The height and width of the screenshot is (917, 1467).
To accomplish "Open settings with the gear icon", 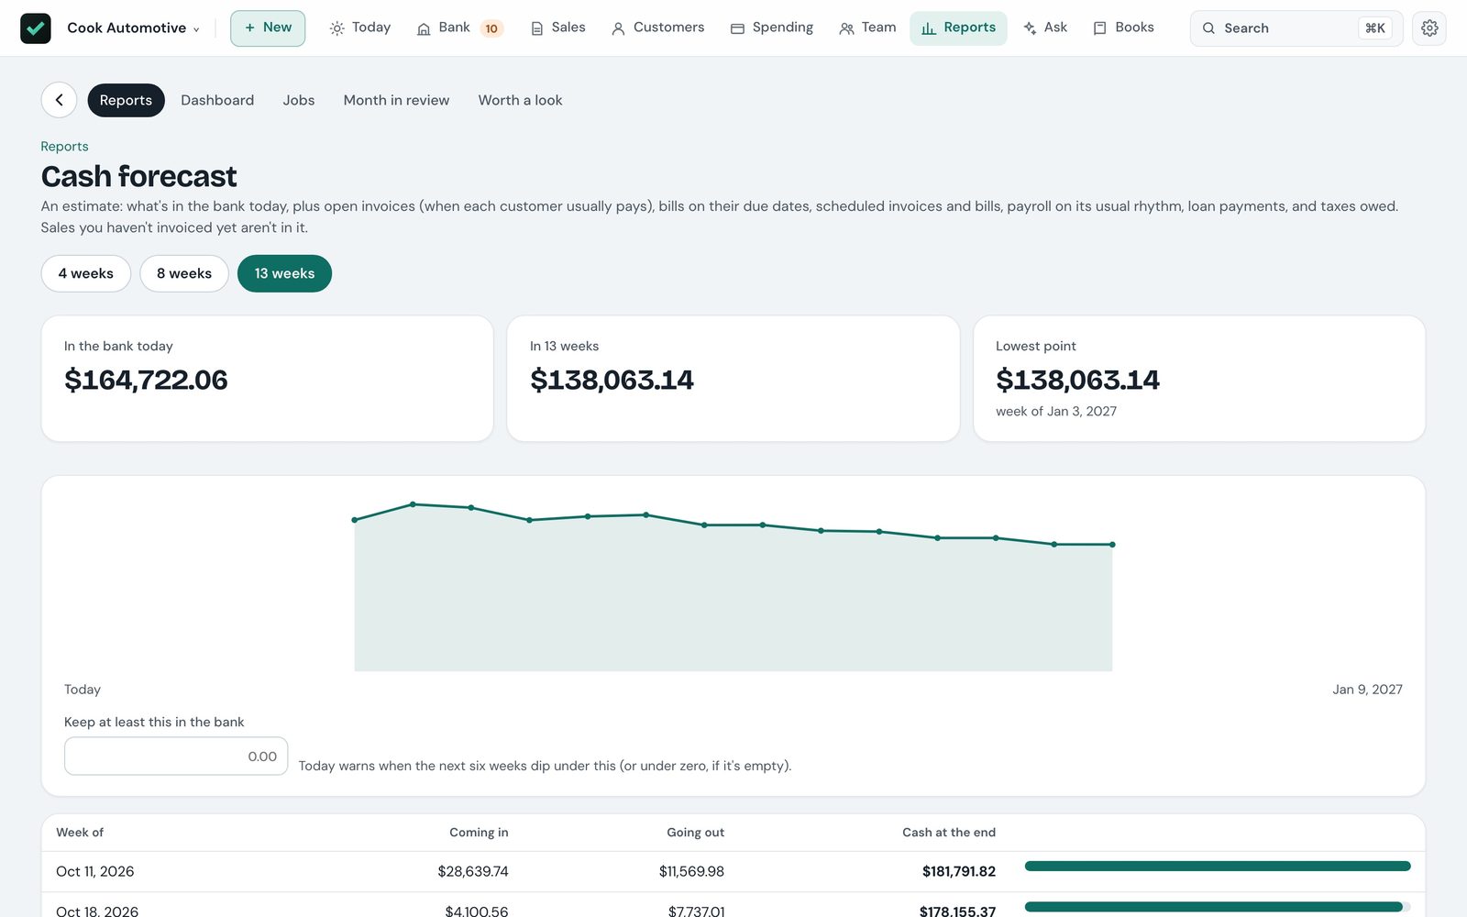I will click(x=1429, y=28).
